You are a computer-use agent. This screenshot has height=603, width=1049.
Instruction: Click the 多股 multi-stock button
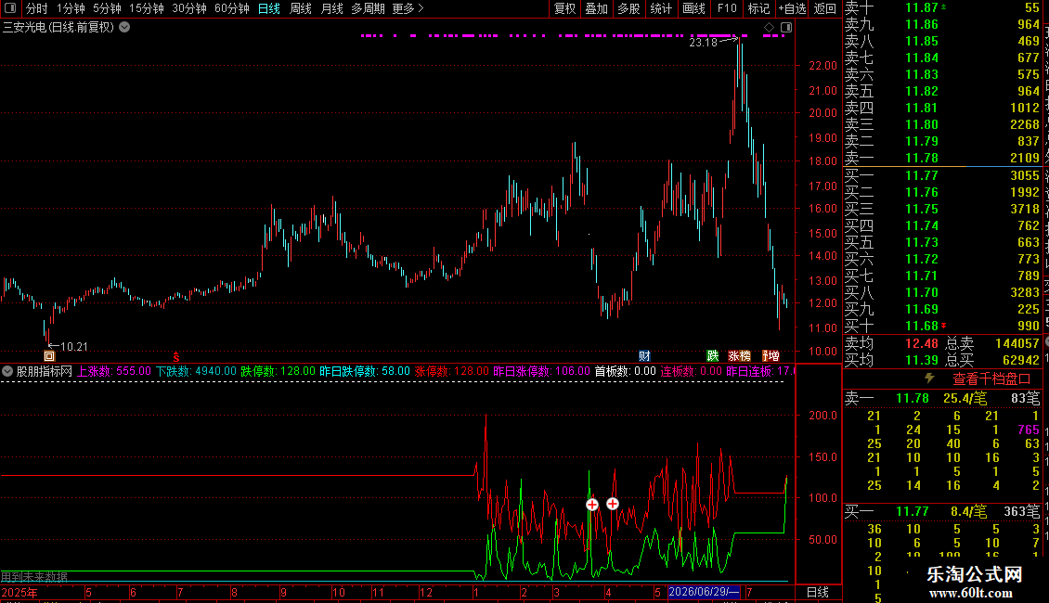tap(628, 8)
